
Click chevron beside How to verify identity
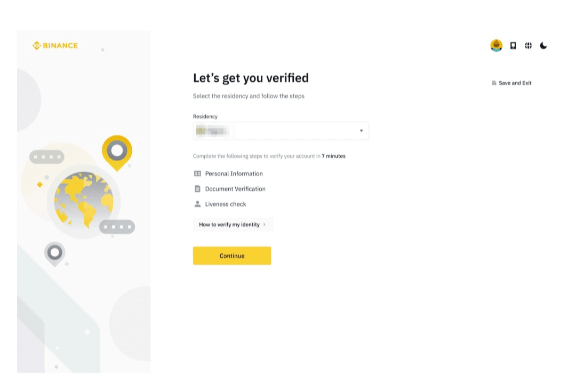(265, 225)
